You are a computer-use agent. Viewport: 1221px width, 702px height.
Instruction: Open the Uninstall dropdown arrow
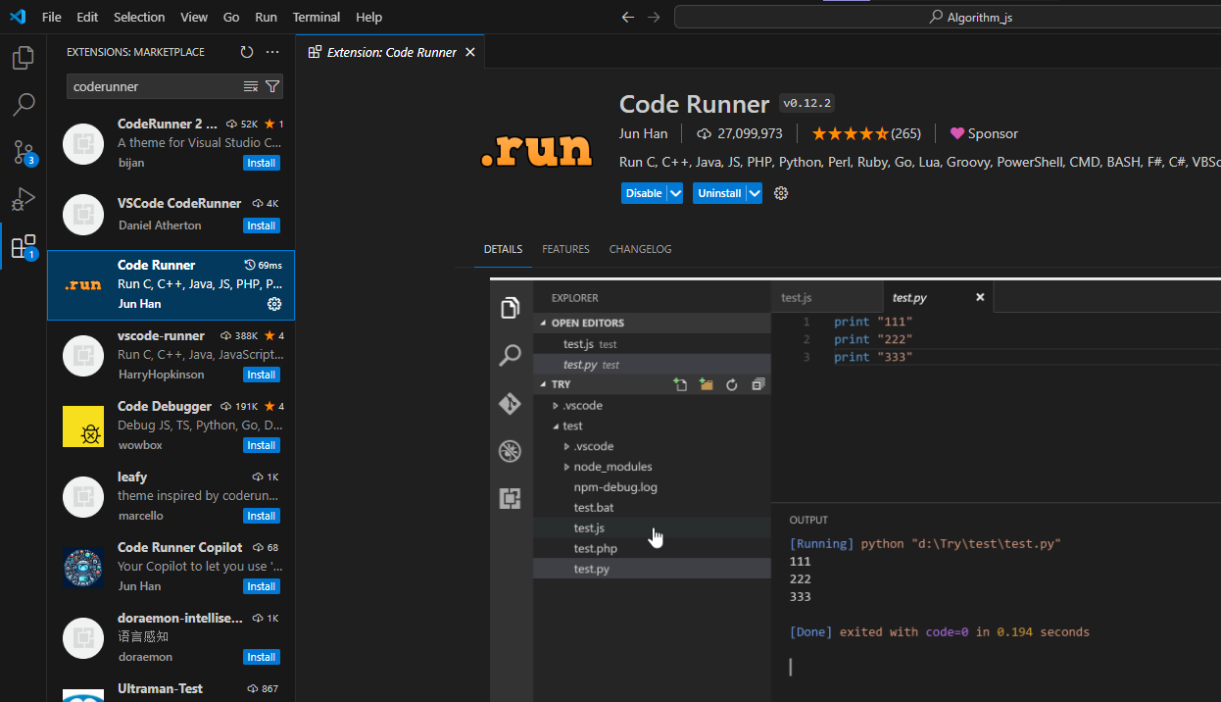pyautogui.click(x=755, y=193)
